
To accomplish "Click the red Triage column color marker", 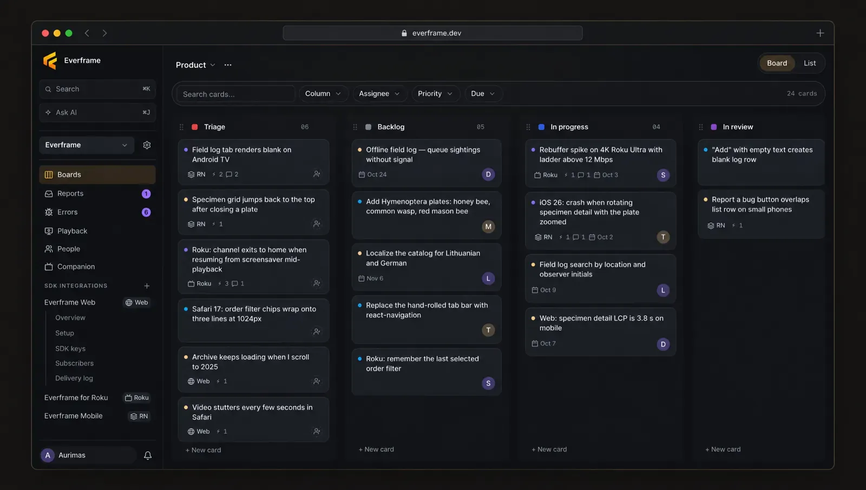I will pos(195,127).
